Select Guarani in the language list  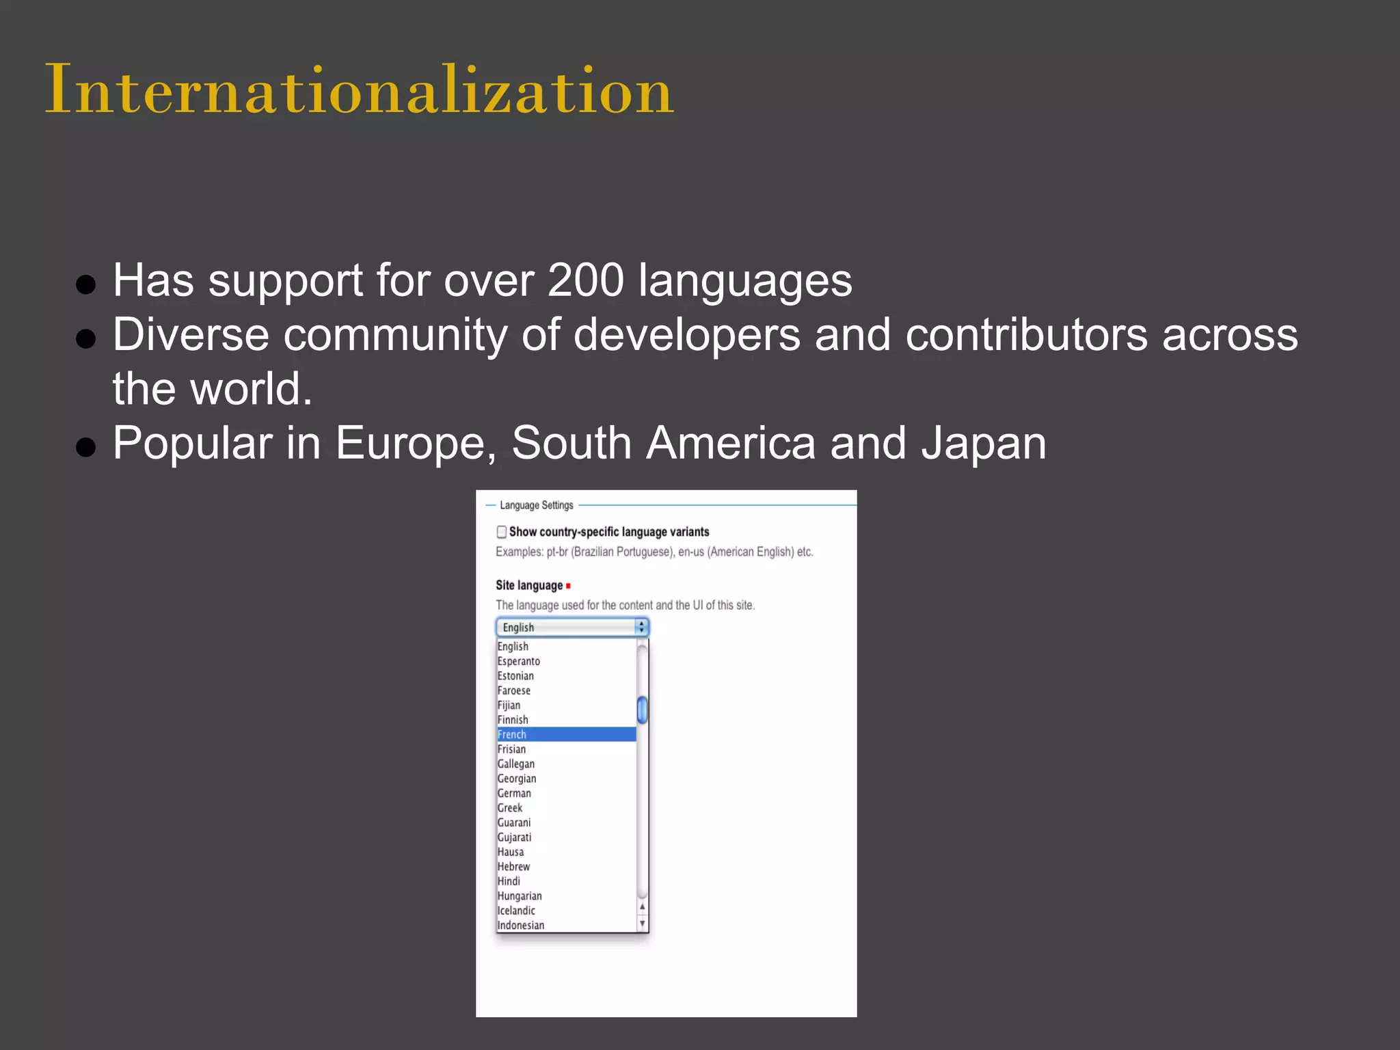566,822
